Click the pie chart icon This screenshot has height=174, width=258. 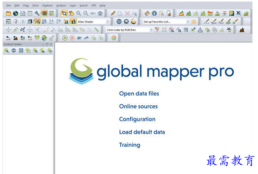114,38
